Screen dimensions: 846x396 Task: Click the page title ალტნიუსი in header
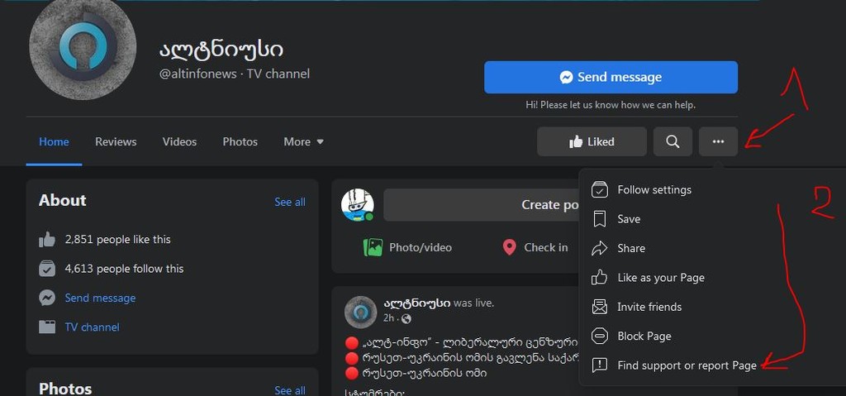221,49
